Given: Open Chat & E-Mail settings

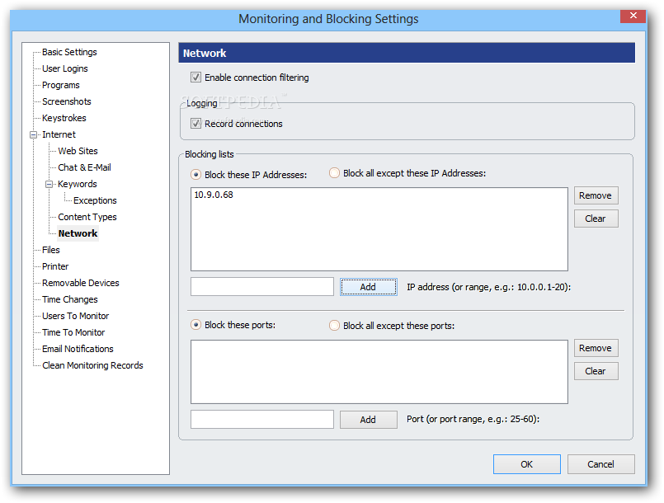Looking at the screenshot, I should tap(84, 167).
